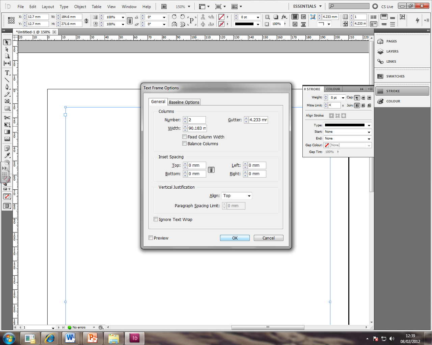432x345 pixels.
Task: Click the chain link icon for inset spacing
Action: coord(211,170)
